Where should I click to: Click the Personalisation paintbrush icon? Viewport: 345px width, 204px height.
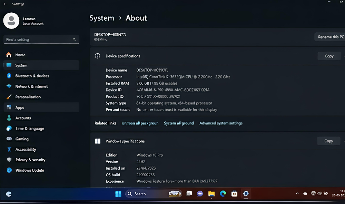click(9, 97)
